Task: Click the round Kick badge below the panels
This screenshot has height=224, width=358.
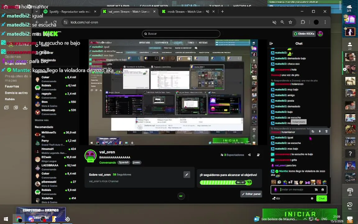Action: tap(181, 196)
